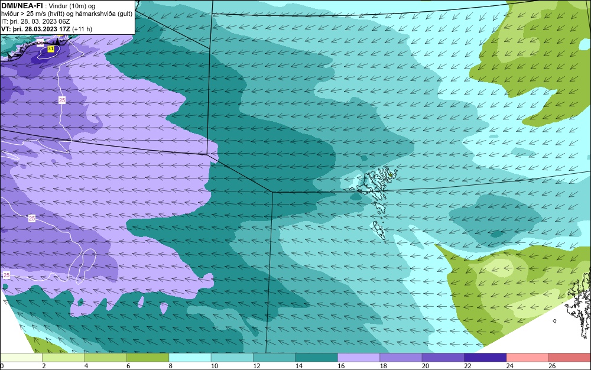Click the legend scale value 14
The width and height of the screenshot is (591, 370).
(x=299, y=366)
